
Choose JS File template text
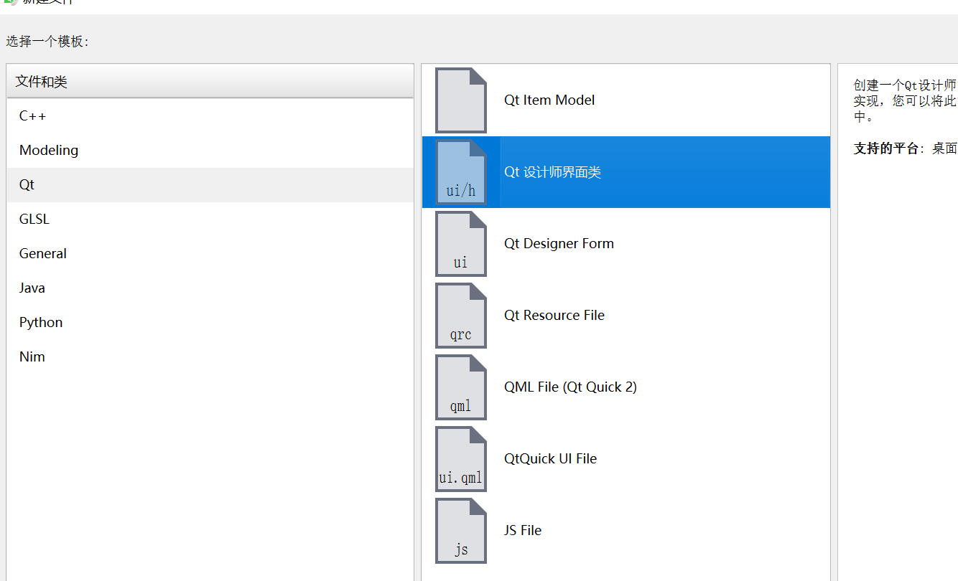tap(523, 531)
